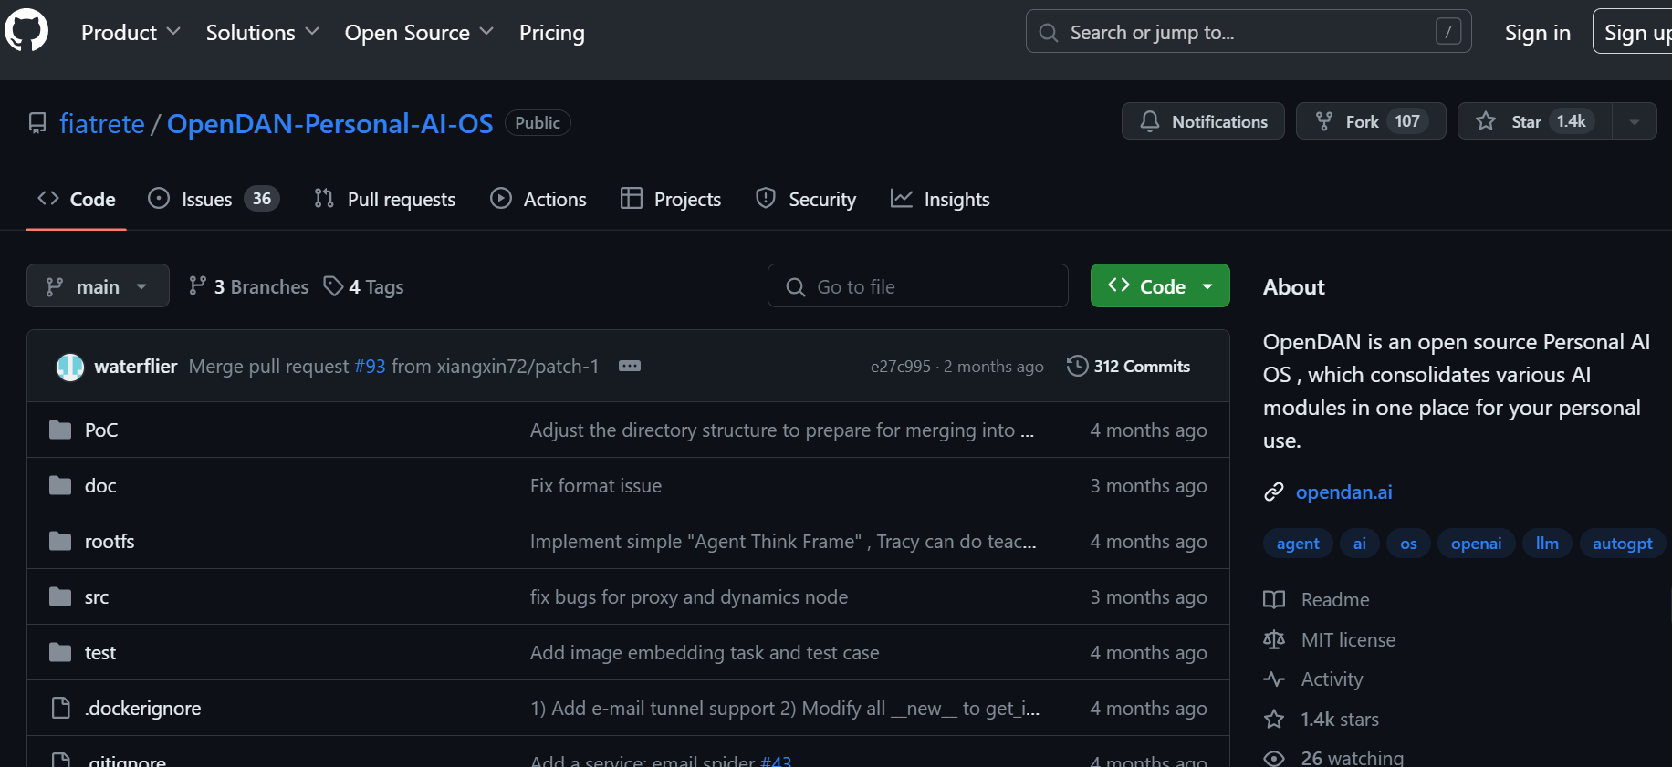Image resolution: width=1672 pixels, height=767 pixels.
Task: Click the ai topic tag
Action: 1360,544
